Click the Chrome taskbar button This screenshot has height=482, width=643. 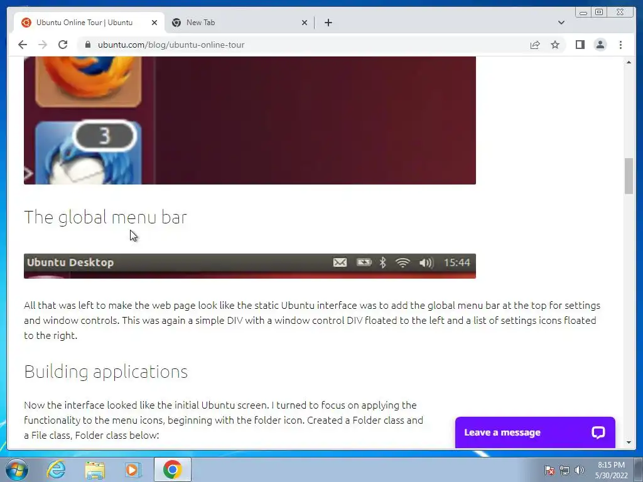tap(172, 469)
